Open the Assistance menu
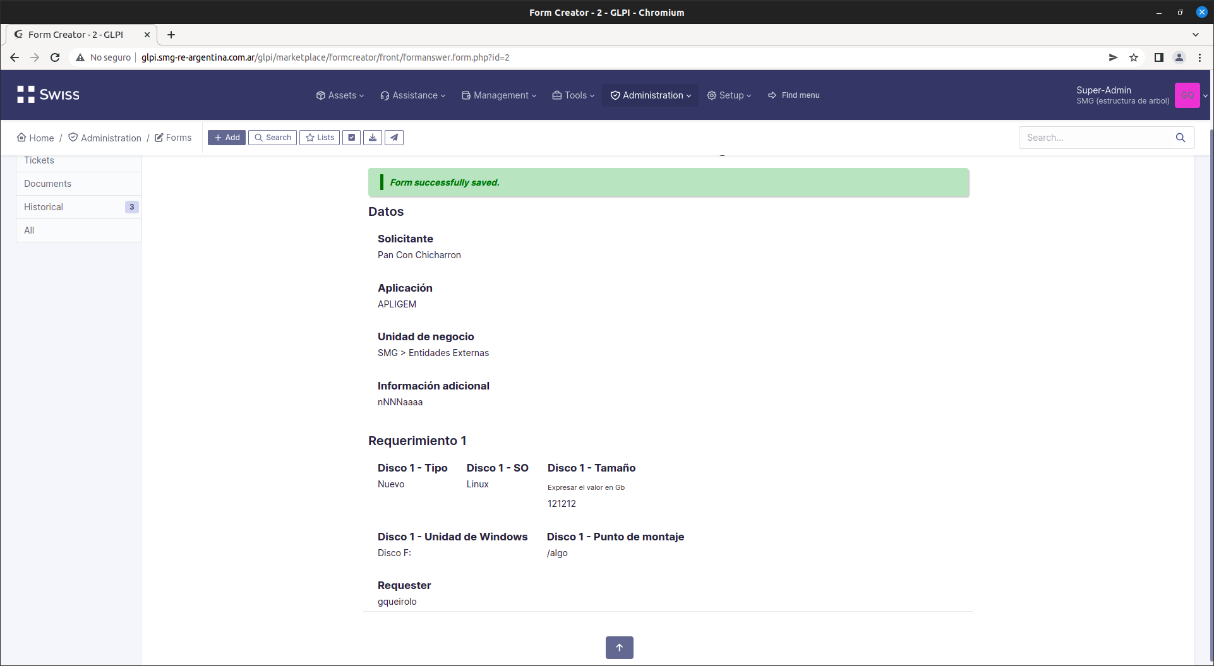 tap(412, 95)
